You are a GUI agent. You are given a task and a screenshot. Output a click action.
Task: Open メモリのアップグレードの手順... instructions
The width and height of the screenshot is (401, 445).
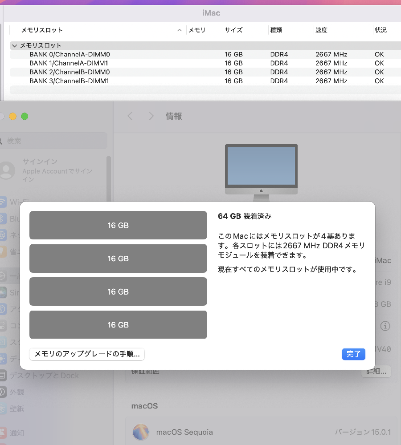(x=87, y=354)
